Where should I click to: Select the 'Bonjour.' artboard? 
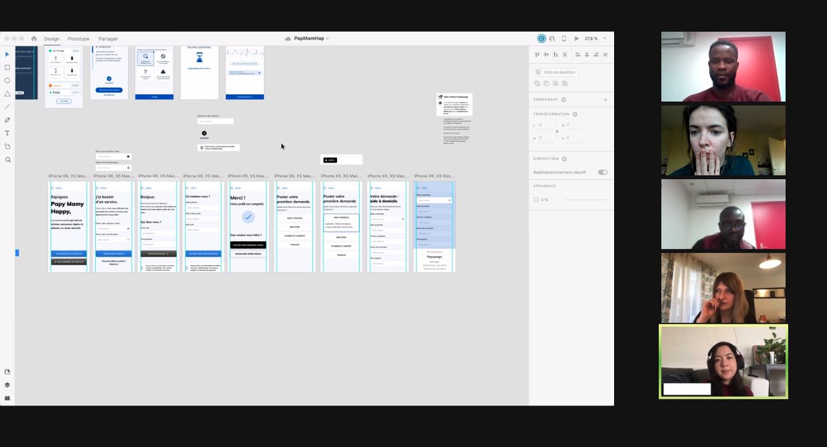pos(158,227)
